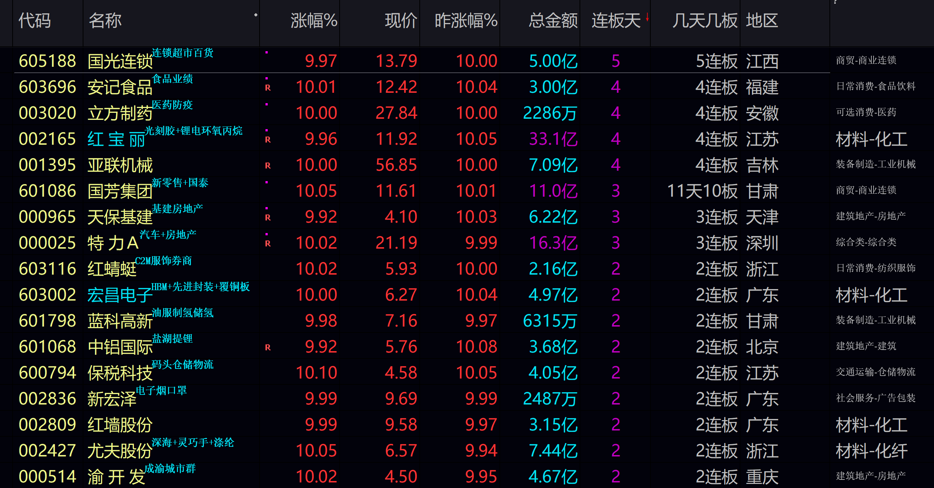The image size is (934, 488).
Task: Open stock name 红蜻蜓
Action: 112,269
